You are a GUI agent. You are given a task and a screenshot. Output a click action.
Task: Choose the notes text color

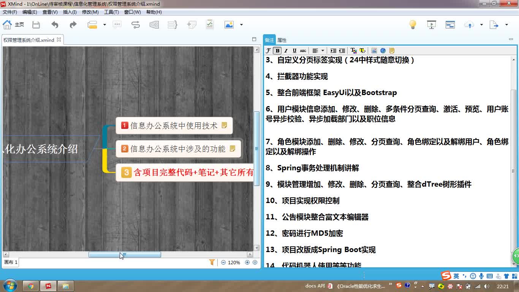click(353, 51)
